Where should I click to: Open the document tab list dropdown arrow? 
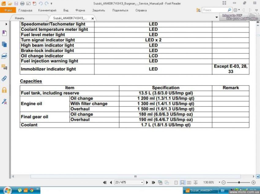(x=217, y=17)
